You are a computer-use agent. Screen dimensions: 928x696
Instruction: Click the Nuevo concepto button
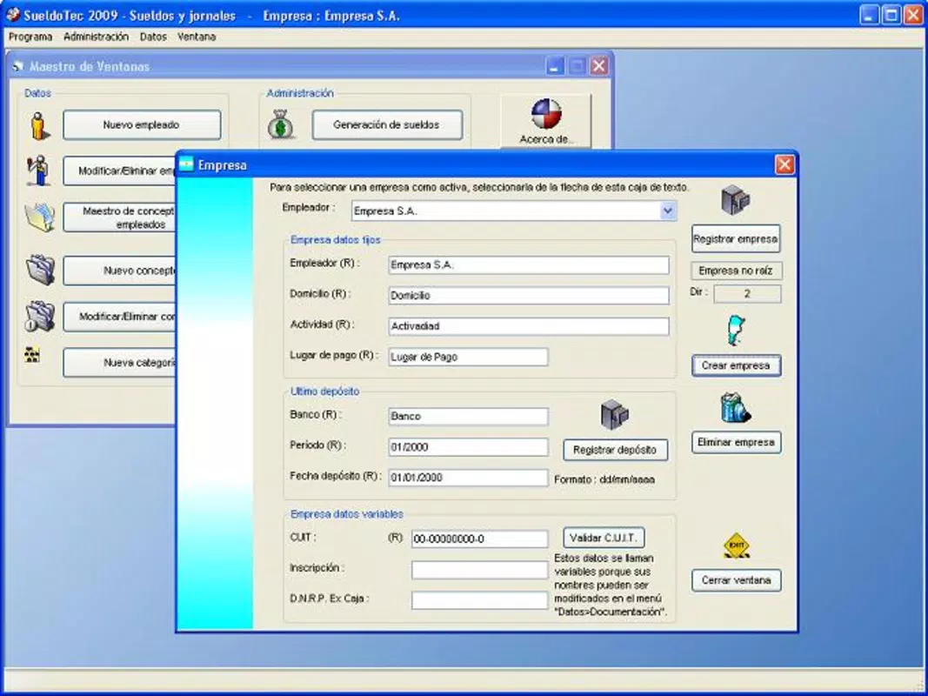pos(120,271)
